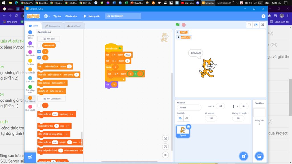Viewport: 292px width, 164px height.
Task: Click the 'Khi bấm vào' flag hat block
Action: (x=113, y=48)
